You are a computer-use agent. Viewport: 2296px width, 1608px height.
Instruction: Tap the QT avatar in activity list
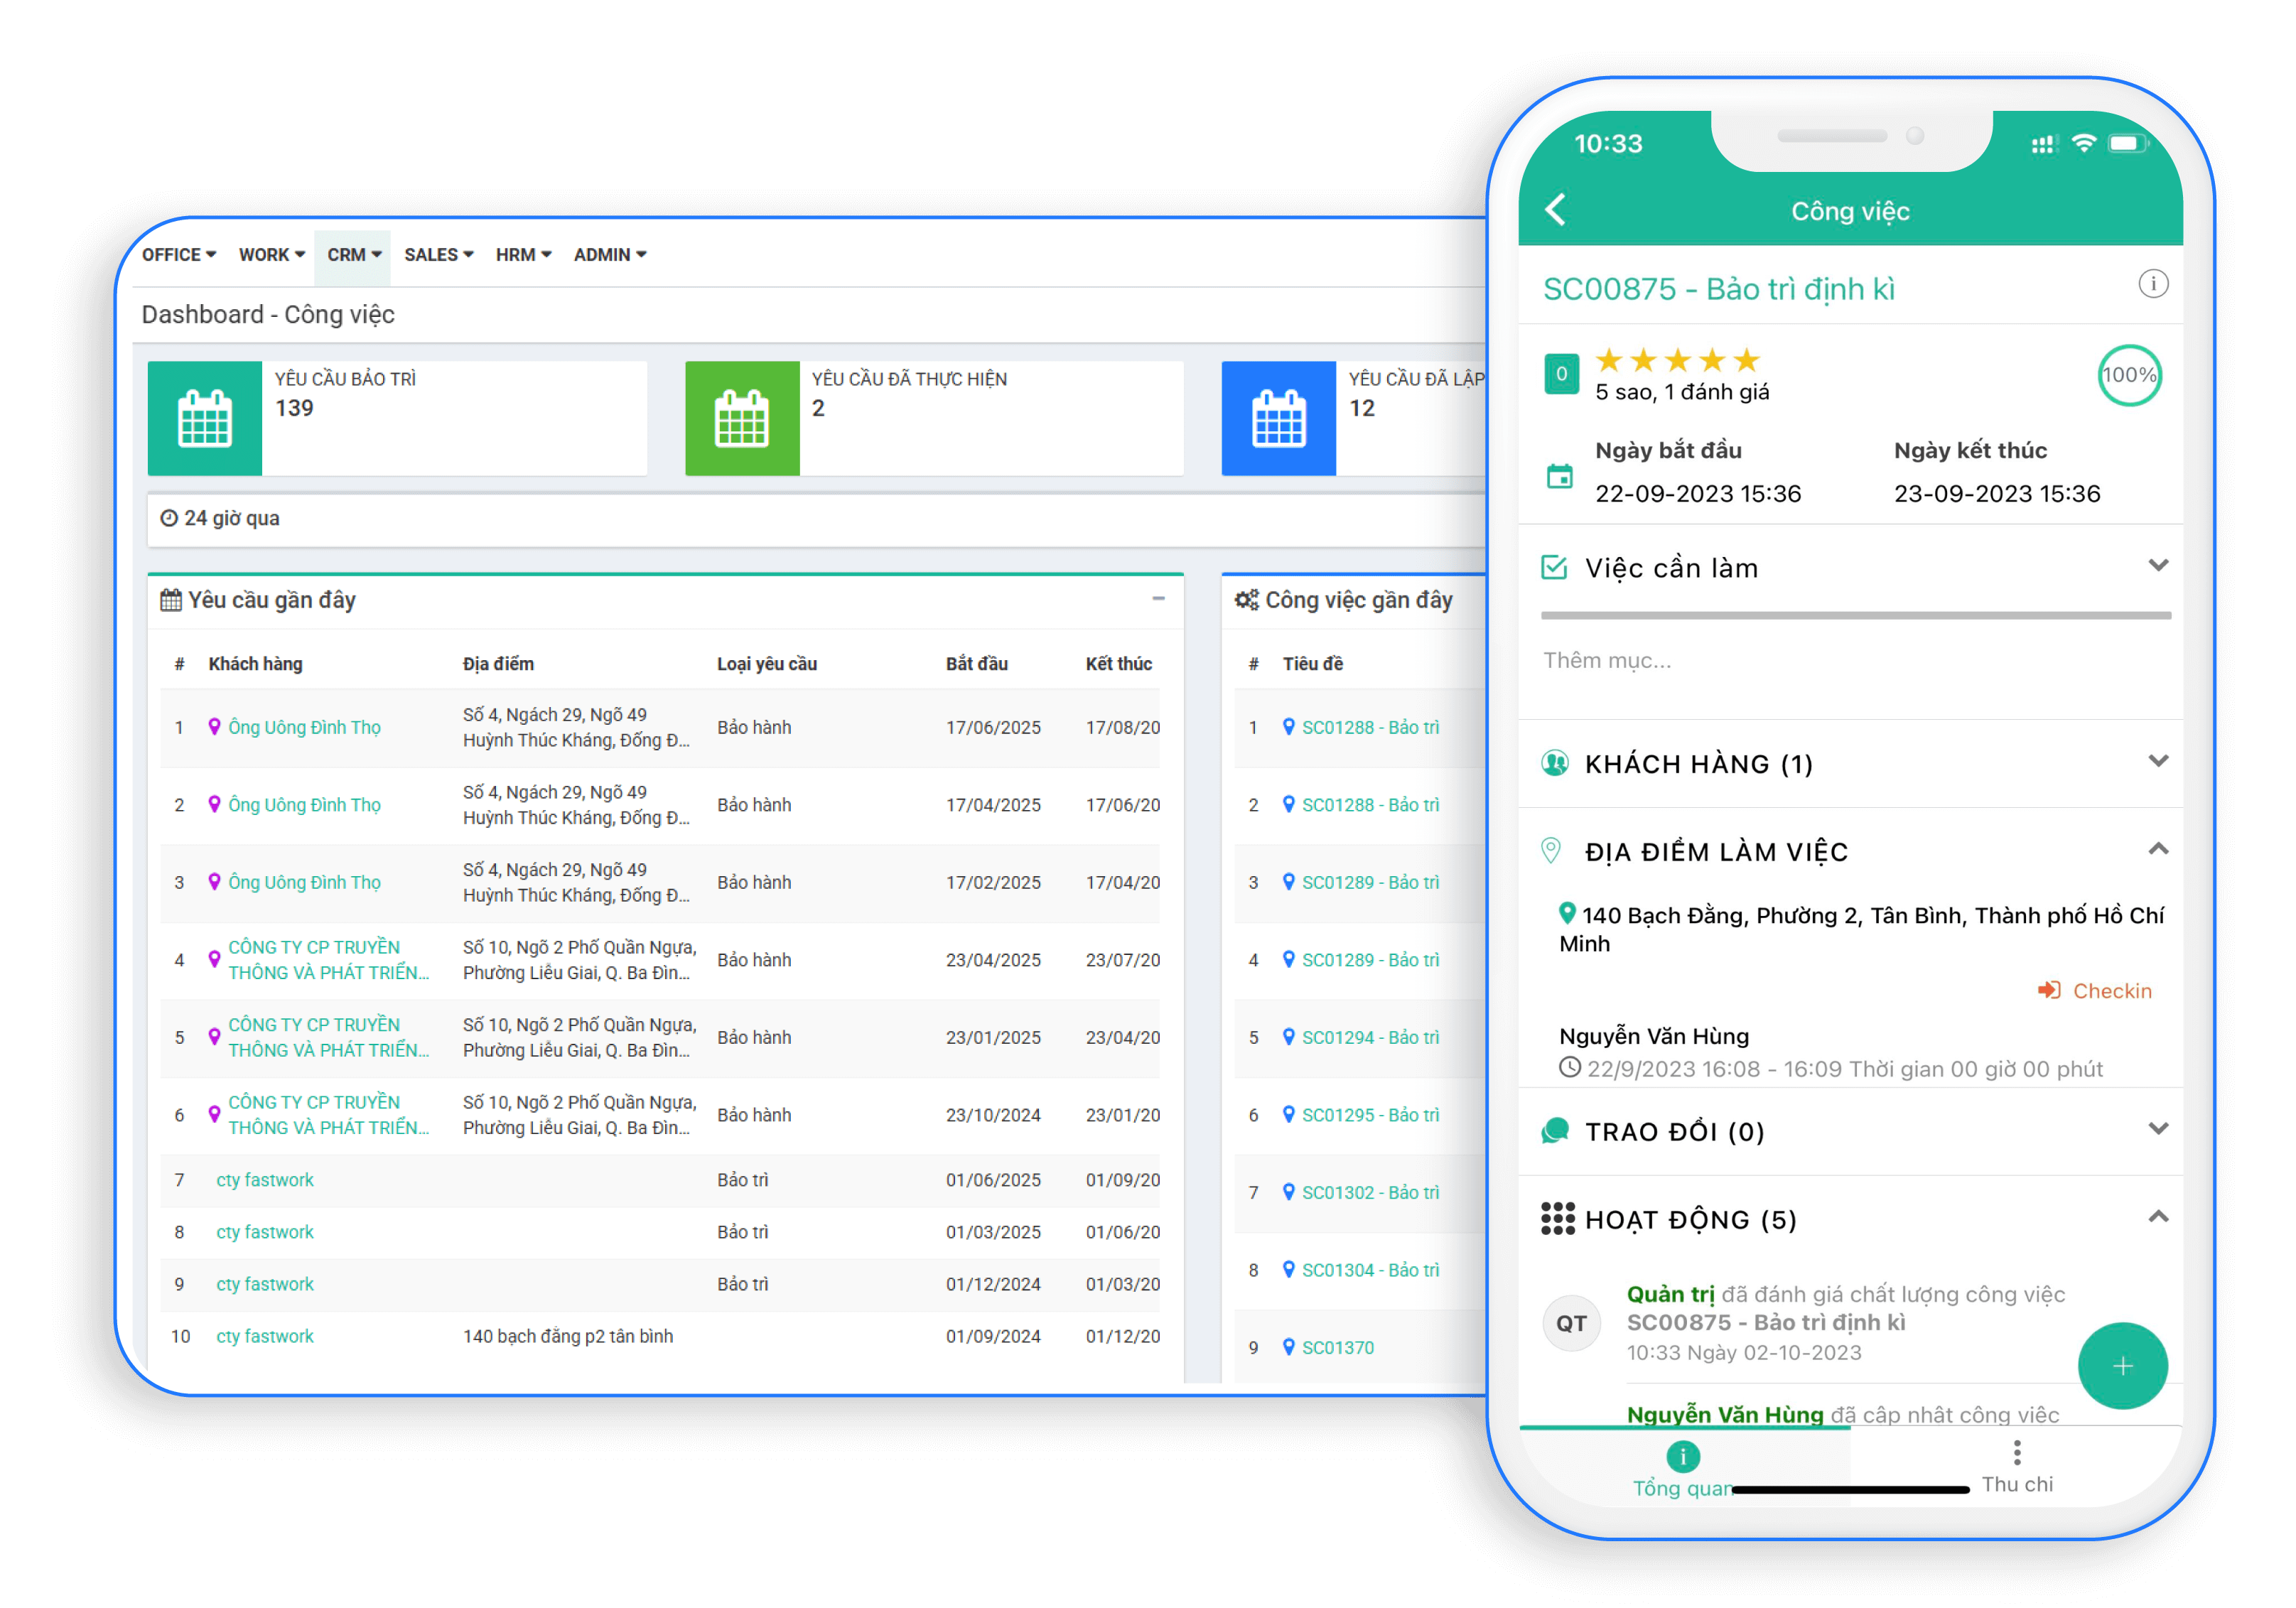(x=1571, y=1323)
